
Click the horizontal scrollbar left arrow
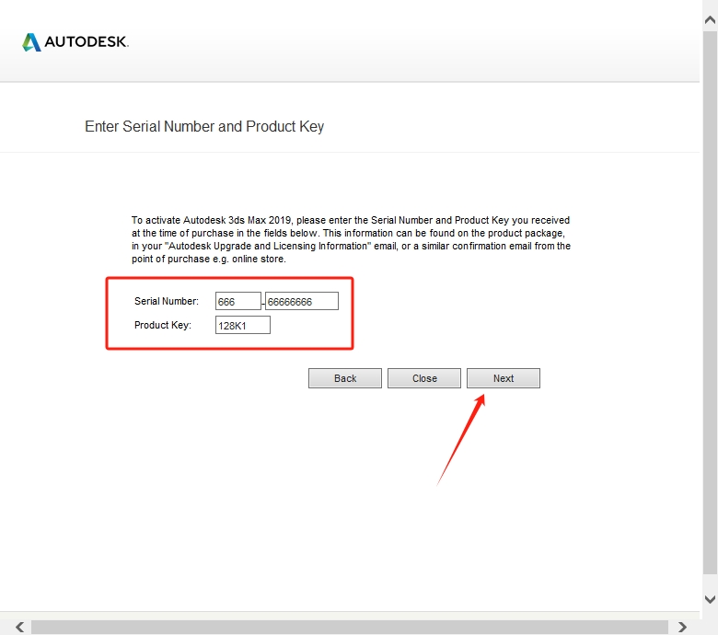coord(19,627)
